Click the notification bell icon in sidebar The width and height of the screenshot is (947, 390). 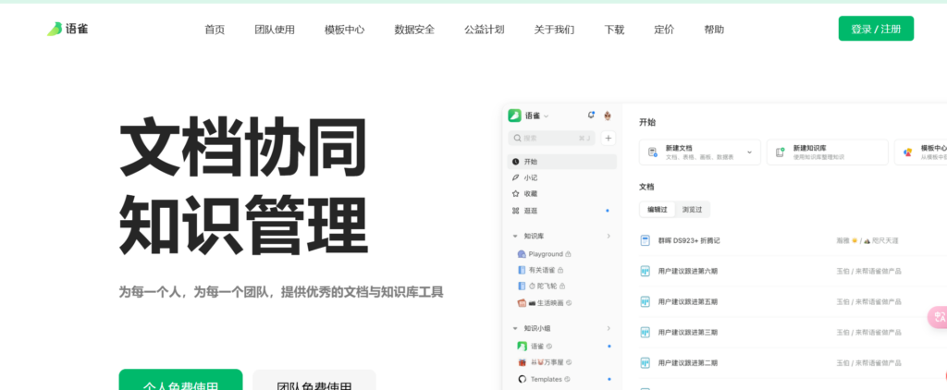(591, 116)
